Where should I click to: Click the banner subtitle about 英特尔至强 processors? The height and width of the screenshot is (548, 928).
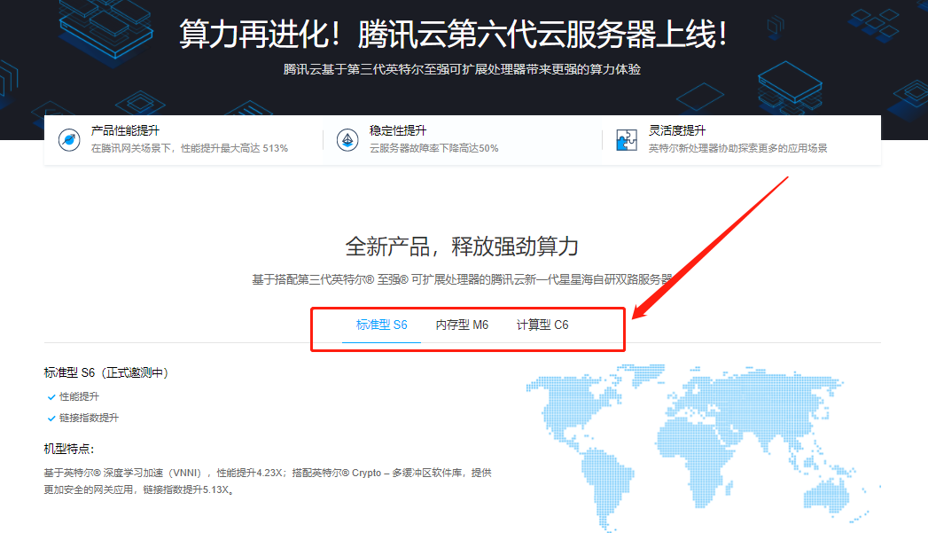(x=462, y=69)
